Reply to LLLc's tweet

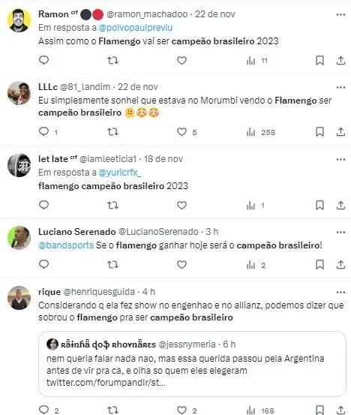pos(44,131)
